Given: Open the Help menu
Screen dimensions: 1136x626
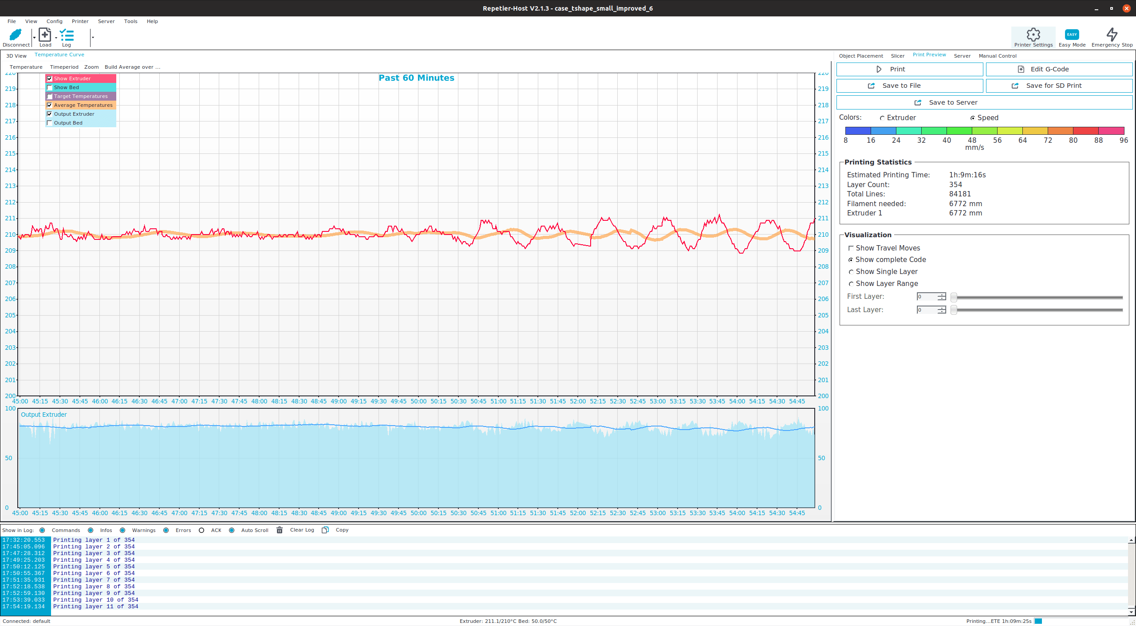Looking at the screenshot, I should click(152, 21).
